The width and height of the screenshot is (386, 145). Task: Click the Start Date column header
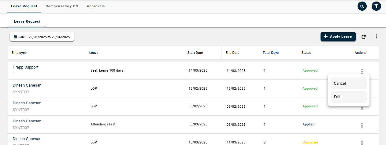click(195, 53)
